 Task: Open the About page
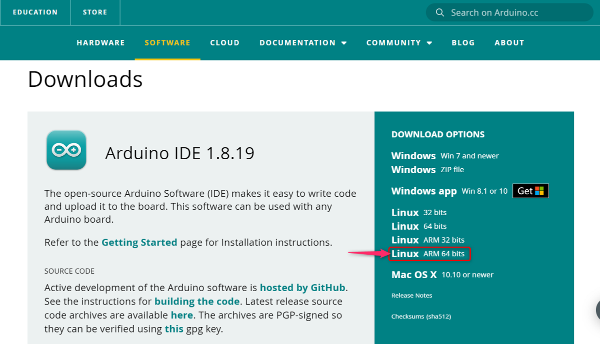(509, 43)
